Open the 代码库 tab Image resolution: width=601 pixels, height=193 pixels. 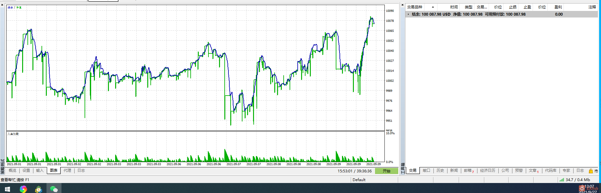pyautogui.click(x=551, y=171)
